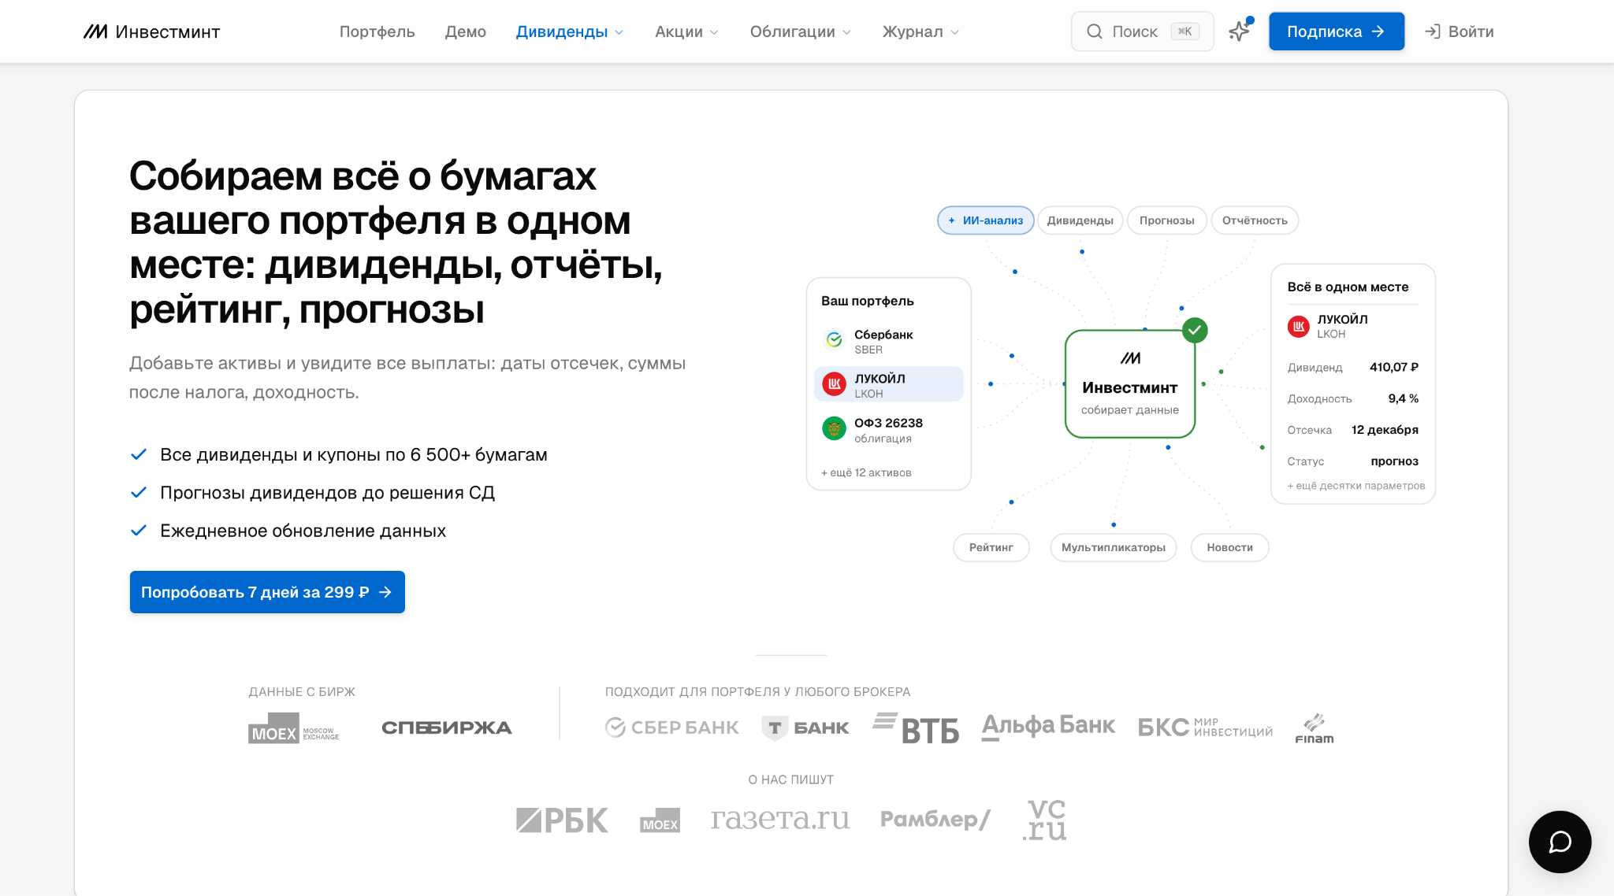Screen dimensions: 1614x896
Task: Expand the Журнал dropdown chevron
Action: click(x=954, y=32)
